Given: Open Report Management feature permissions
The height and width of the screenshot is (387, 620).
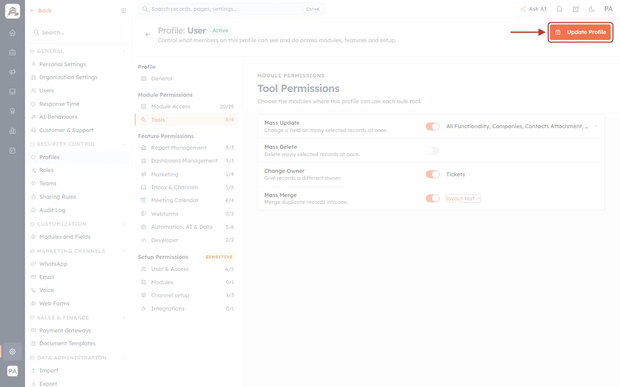Looking at the screenshot, I should 187,147.
